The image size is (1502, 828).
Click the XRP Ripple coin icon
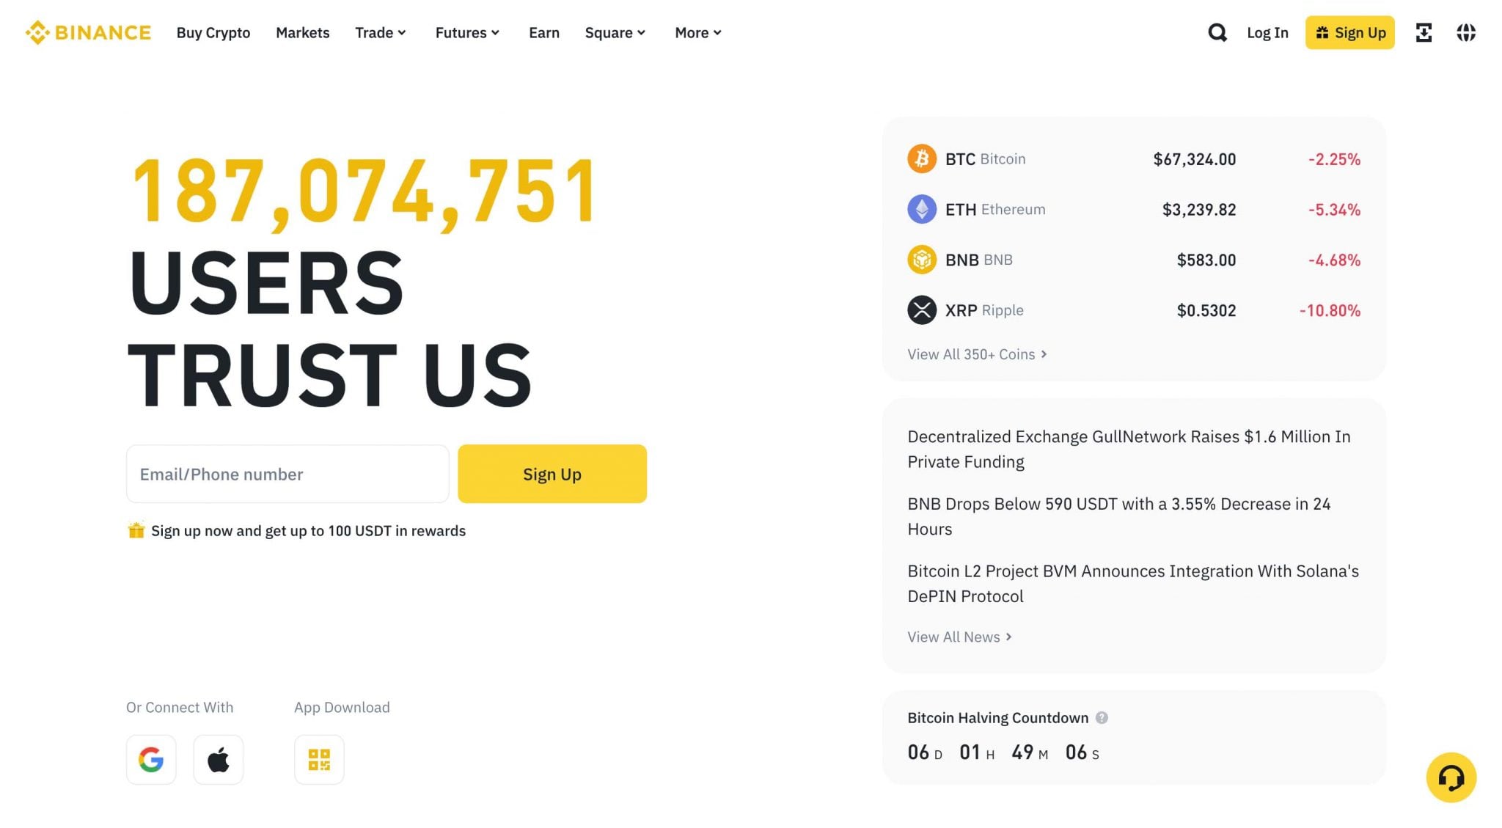923,309
